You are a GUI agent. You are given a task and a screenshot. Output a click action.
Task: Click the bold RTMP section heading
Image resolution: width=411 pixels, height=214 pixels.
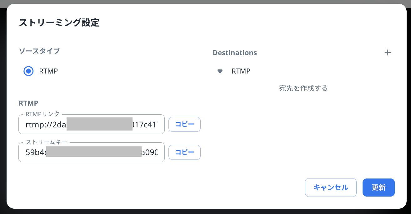click(x=28, y=103)
